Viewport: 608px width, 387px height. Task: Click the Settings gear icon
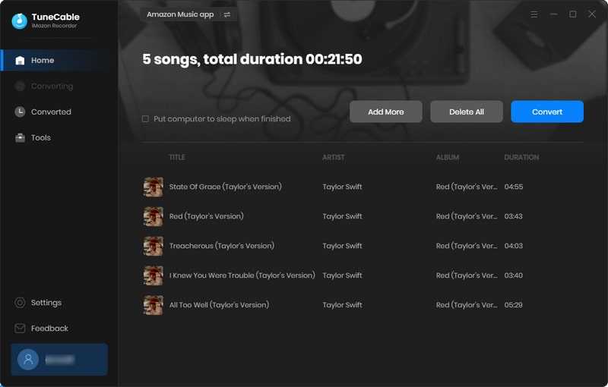click(20, 303)
